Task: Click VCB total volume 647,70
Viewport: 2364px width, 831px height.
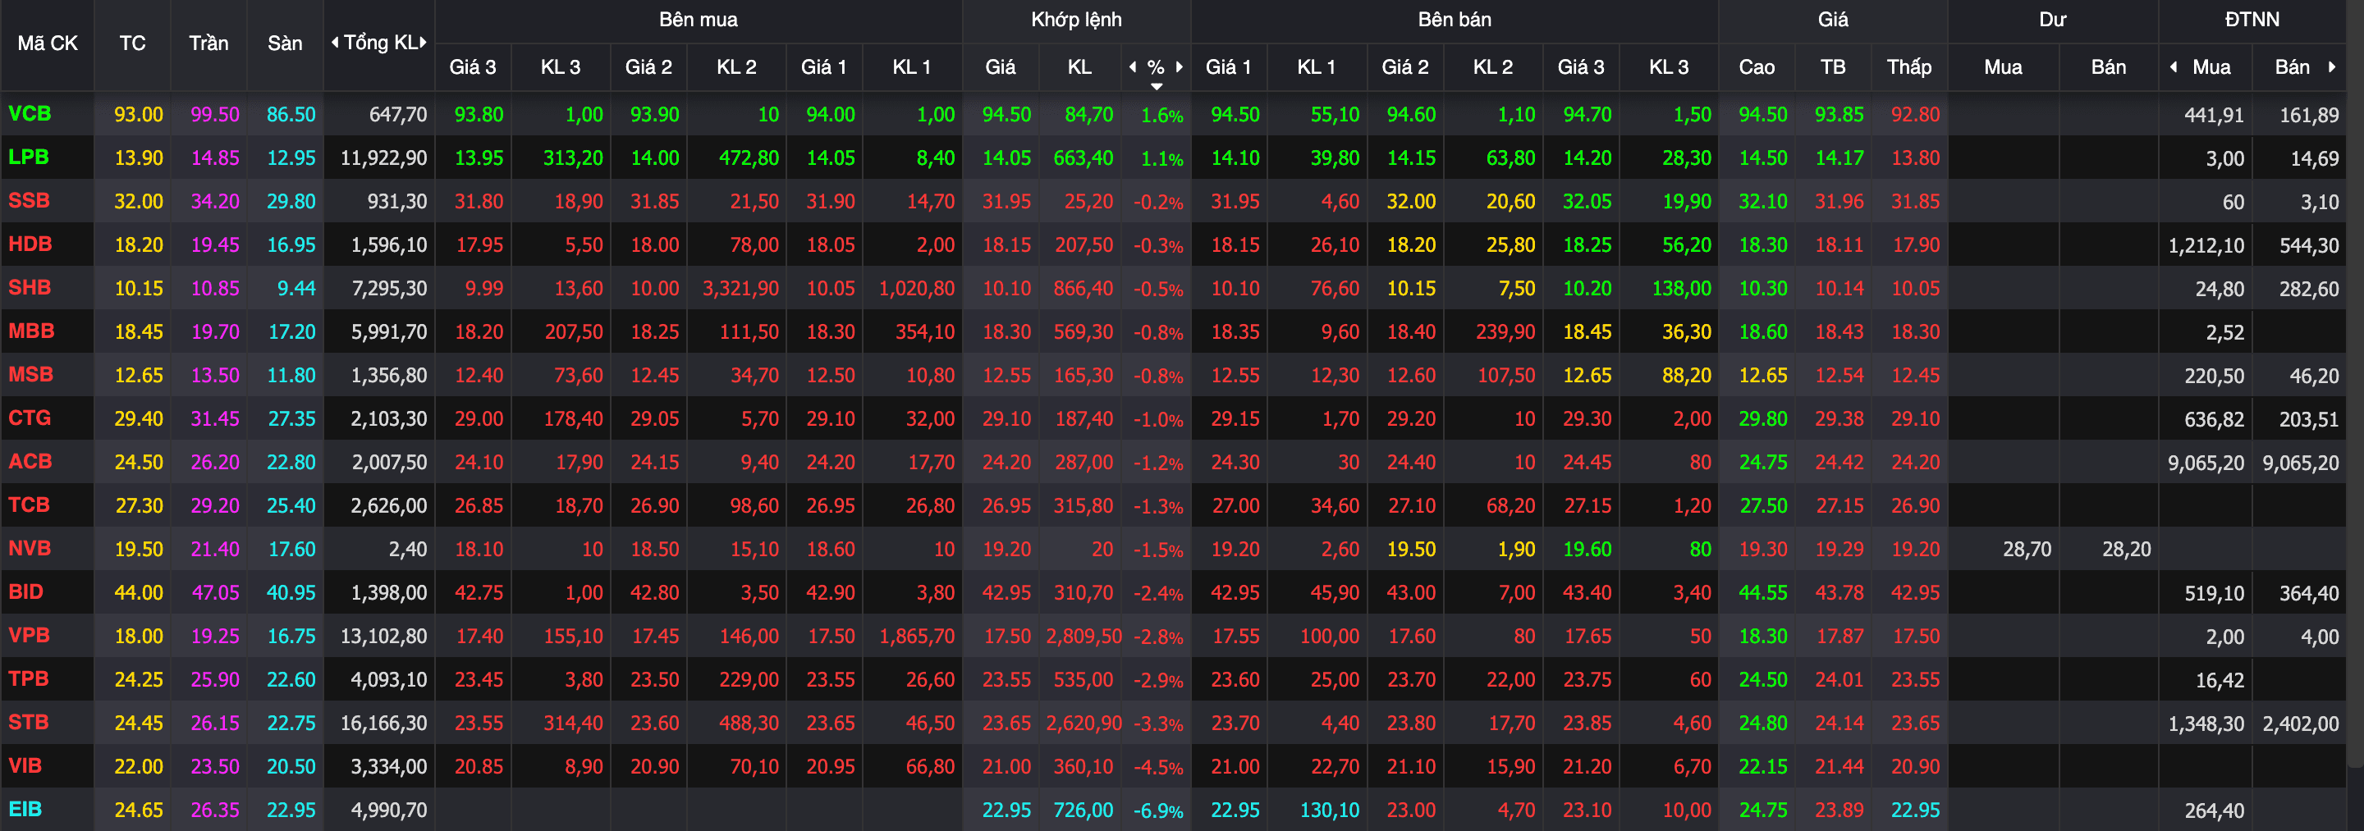Action: tap(397, 115)
